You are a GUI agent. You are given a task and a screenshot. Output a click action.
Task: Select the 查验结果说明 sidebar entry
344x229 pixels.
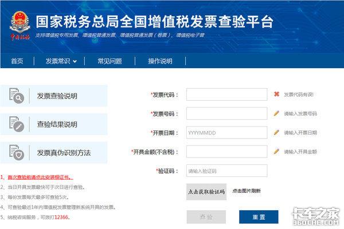point(54,124)
